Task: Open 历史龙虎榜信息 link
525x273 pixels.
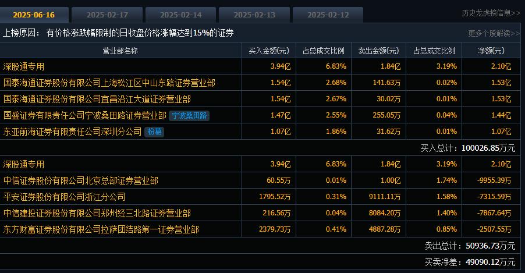Action: pyautogui.click(x=491, y=13)
